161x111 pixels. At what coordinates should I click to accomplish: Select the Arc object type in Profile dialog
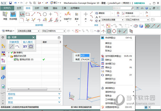18,46
